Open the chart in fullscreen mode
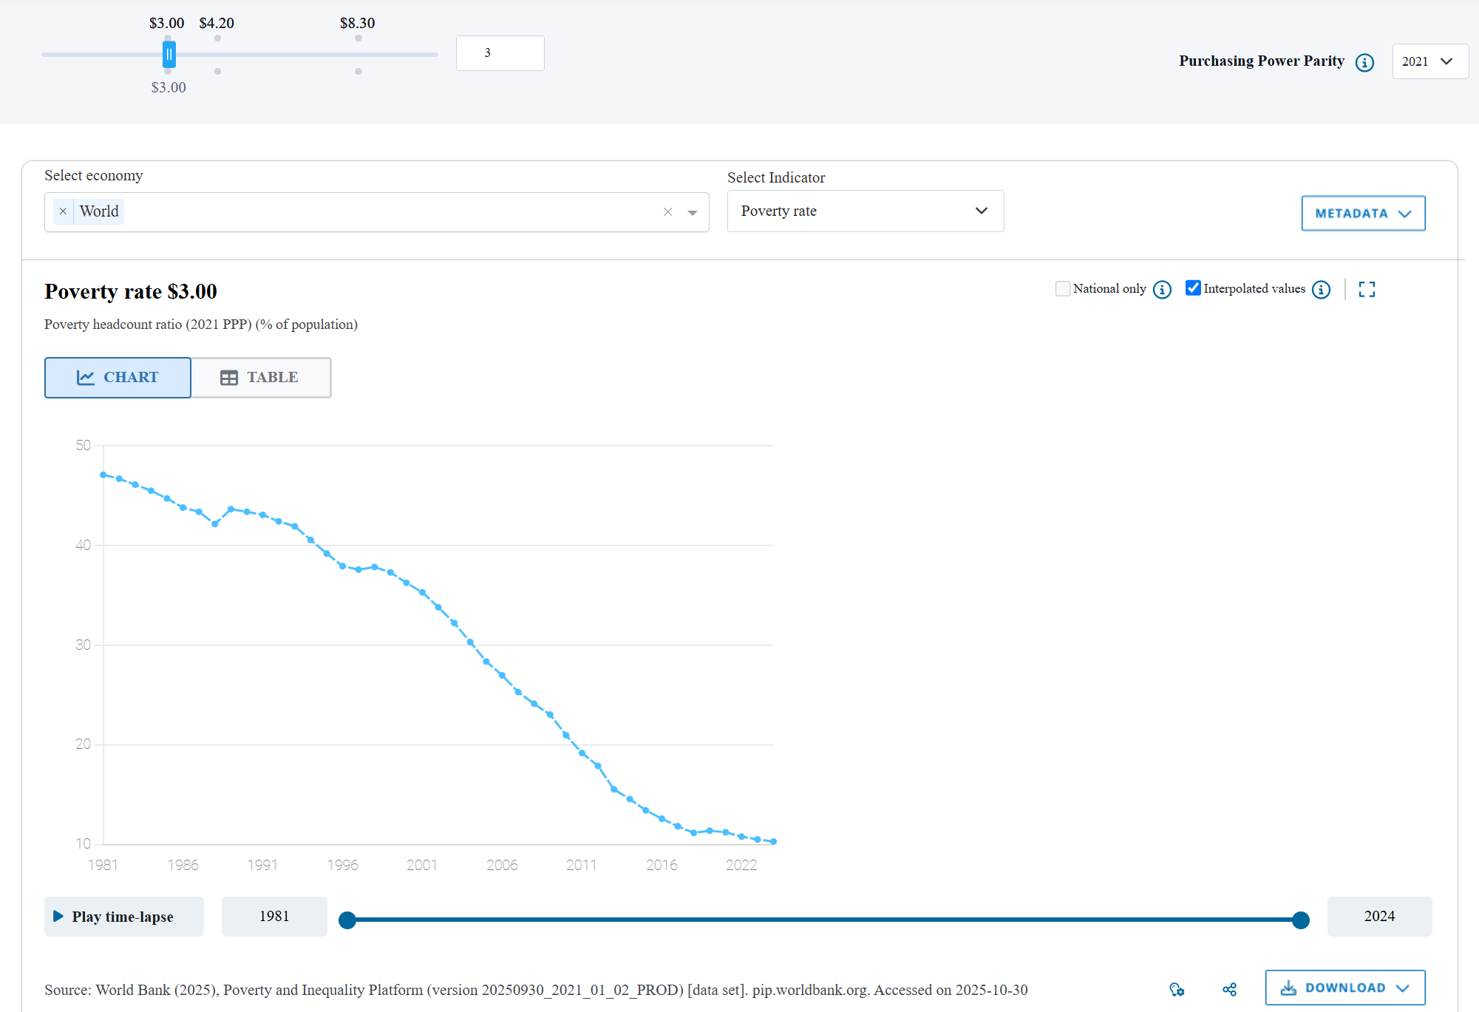 [1367, 290]
